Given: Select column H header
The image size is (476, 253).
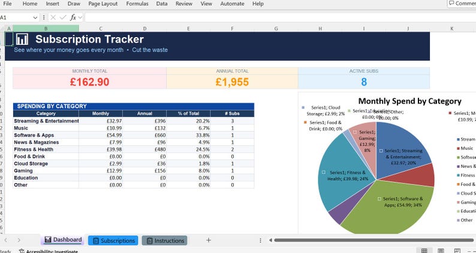Looking at the screenshot, I should pyautogui.click(x=320, y=29).
